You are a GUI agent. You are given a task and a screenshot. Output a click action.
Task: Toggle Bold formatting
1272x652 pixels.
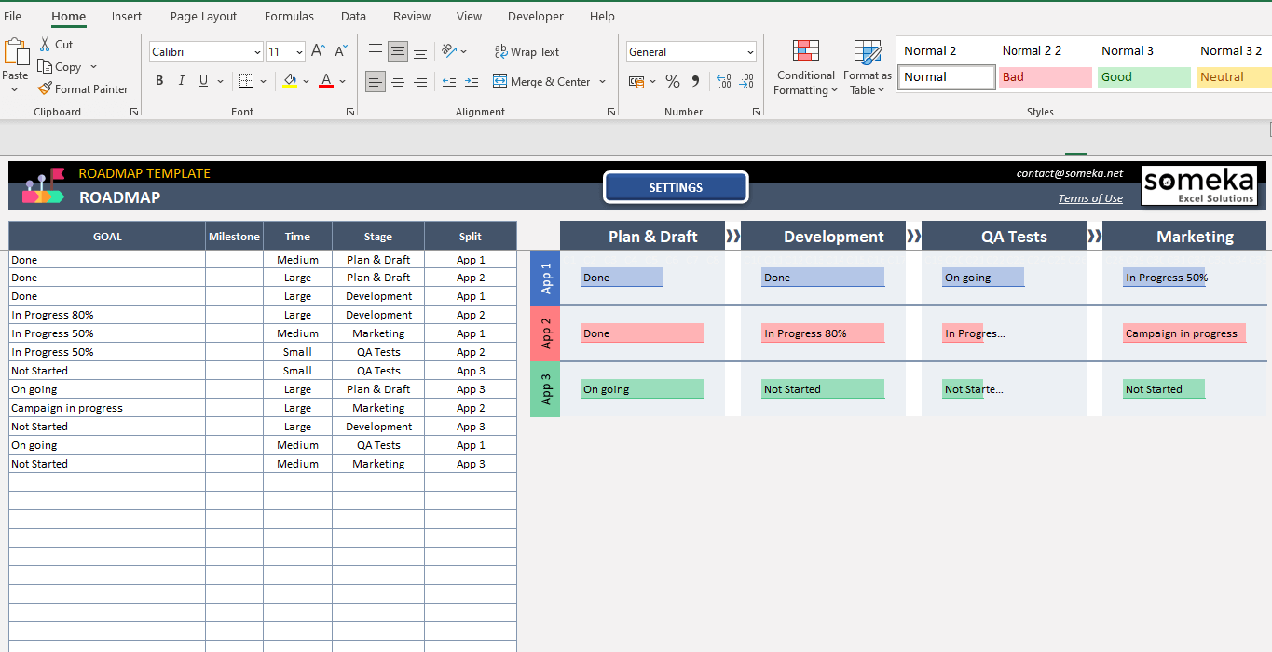159,81
